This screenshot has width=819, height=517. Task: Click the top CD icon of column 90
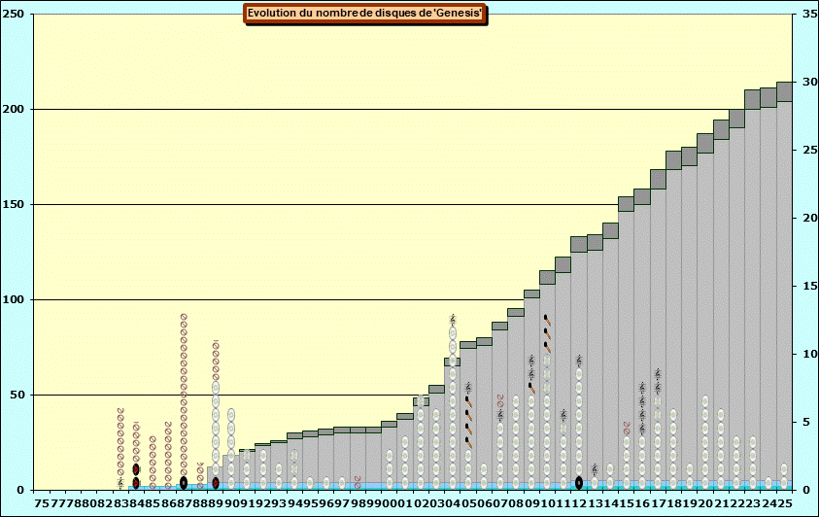pos(231,415)
